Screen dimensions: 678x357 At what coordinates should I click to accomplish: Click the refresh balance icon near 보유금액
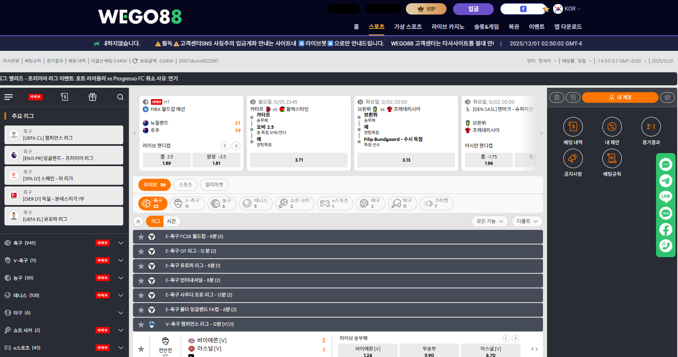tap(135, 61)
